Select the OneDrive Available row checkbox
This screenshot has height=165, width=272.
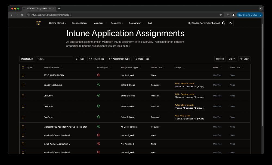[x=23, y=96]
